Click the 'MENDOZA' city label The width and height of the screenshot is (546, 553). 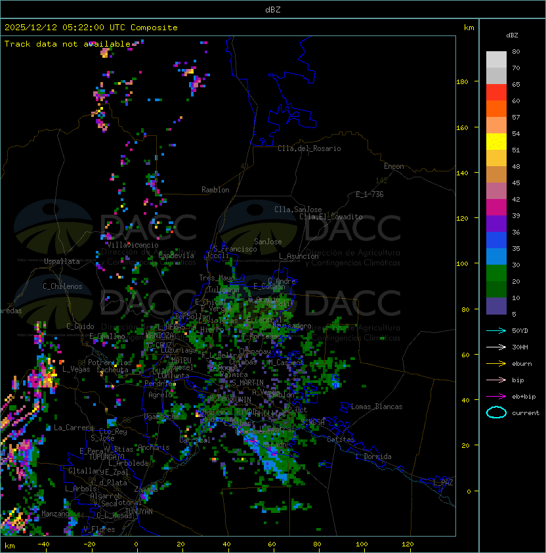coord(159,336)
